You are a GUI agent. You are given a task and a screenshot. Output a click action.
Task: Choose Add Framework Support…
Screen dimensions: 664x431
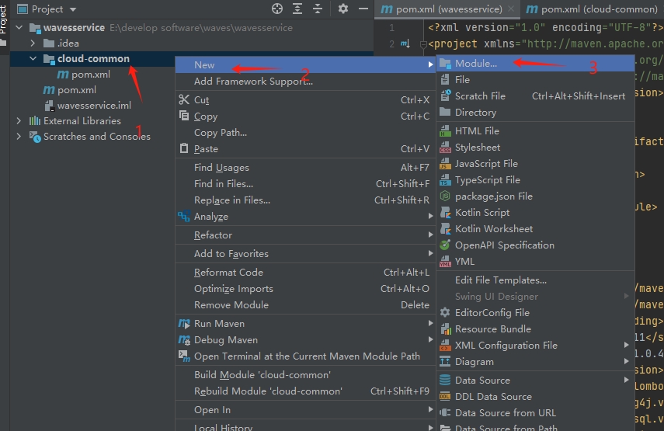305,82
